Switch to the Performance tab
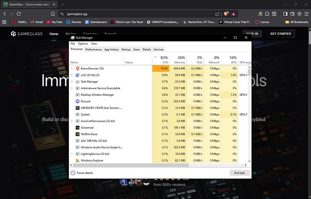The width and height of the screenshot is (311, 199). tap(93, 50)
